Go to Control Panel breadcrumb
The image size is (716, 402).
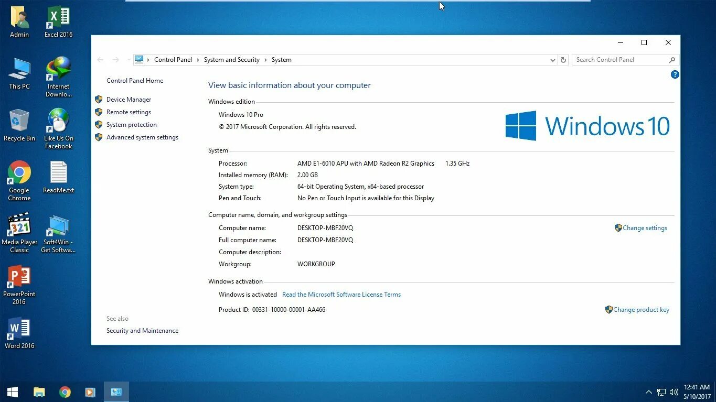click(x=173, y=60)
